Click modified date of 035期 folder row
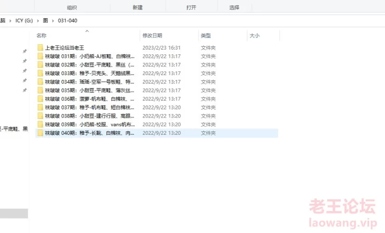This screenshot has width=385, height=233. tap(162, 91)
